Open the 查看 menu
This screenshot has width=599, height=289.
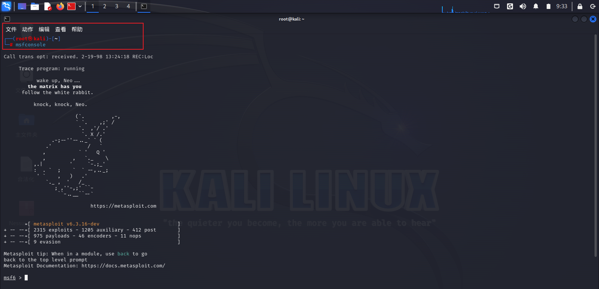tap(61, 29)
